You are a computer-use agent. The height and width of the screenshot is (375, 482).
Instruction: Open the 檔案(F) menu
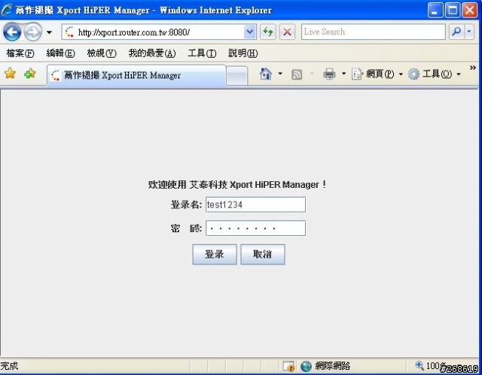point(20,53)
